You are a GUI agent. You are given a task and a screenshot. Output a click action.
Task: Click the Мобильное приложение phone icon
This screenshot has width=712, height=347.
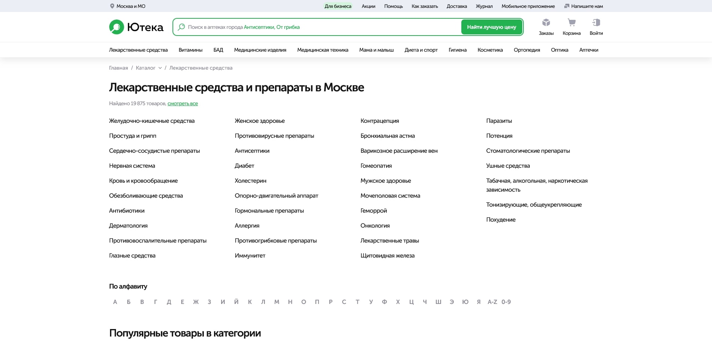(528, 6)
